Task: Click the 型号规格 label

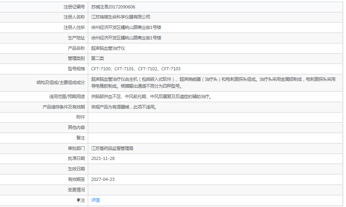Action: pyautogui.click(x=76, y=69)
